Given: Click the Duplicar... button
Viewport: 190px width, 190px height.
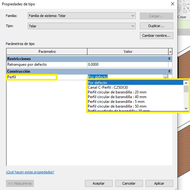Looking at the screenshot, I should [x=156, y=26].
